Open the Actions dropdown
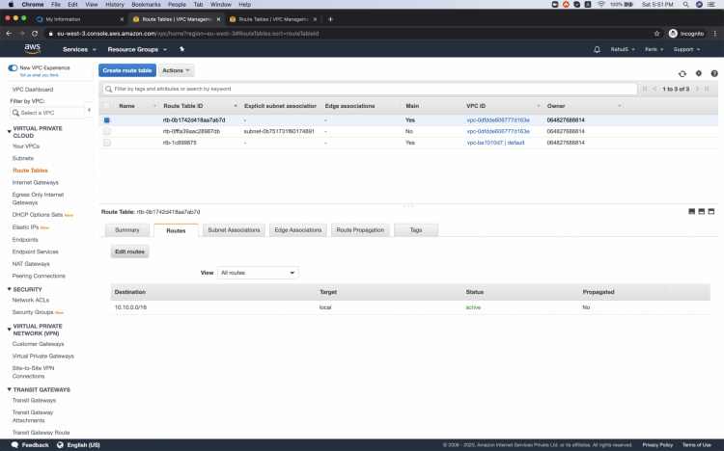 click(x=176, y=70)
